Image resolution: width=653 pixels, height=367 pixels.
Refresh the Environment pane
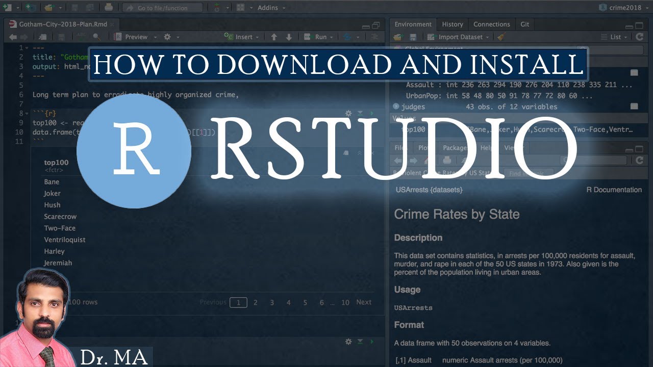tap(640, 37)
